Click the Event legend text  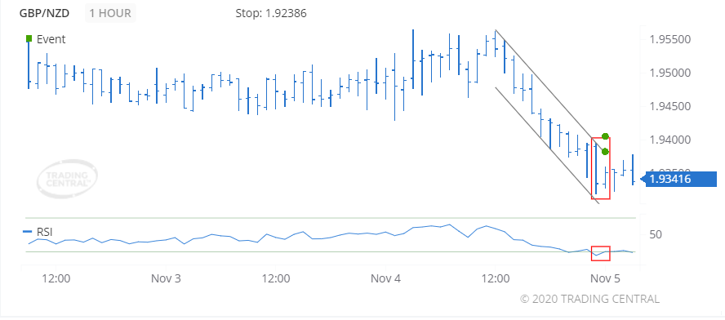coord(51,39)
